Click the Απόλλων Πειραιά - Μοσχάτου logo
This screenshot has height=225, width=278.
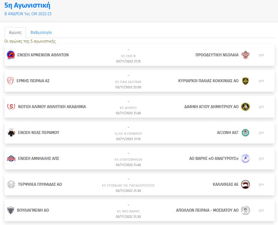click(246, 210)
